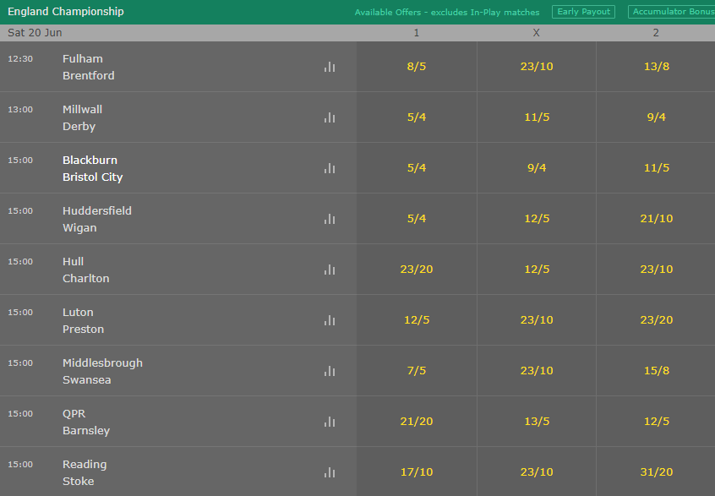715x496 pixels.
Task: Select draw odds 11/5 for Millwall vs Derby
Action: [537, 117]
